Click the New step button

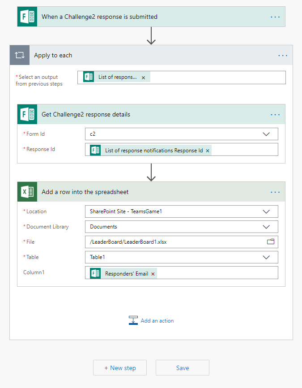point(120,368)
